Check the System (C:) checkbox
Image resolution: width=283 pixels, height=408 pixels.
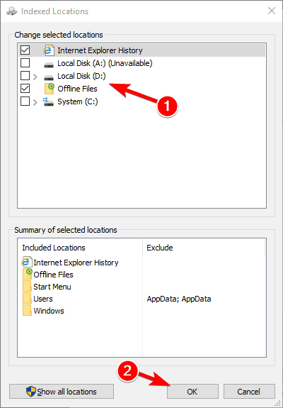coord(25,101)
